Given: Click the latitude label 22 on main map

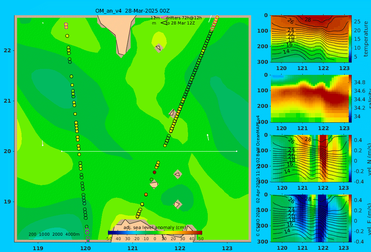Looking at the screenshot, I should click(x=7, y=50).
